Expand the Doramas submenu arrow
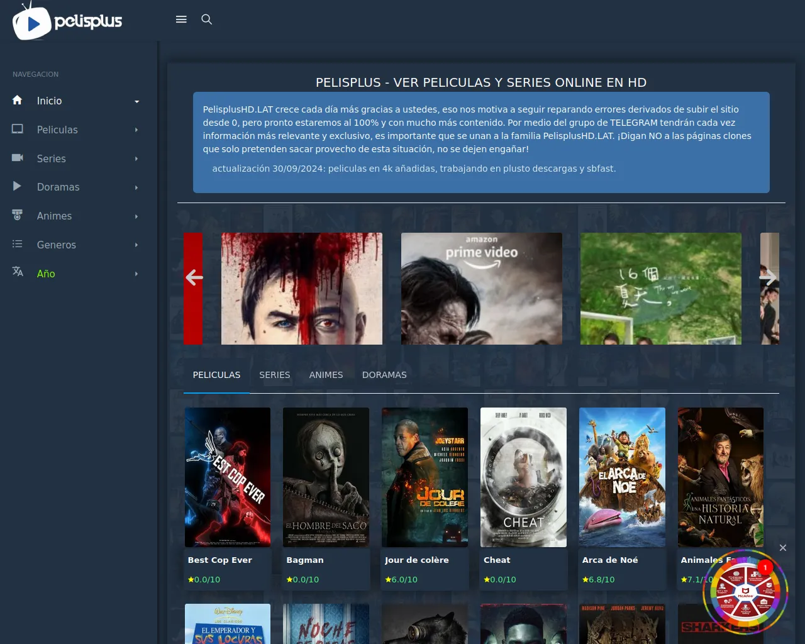Screen dimensions: 805x644 click(136, 187)
